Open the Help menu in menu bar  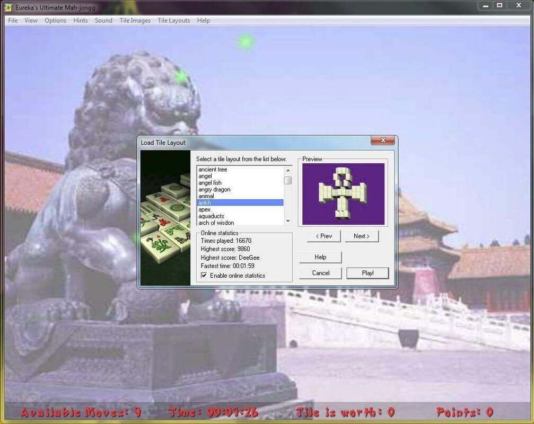tap(203, 21)
